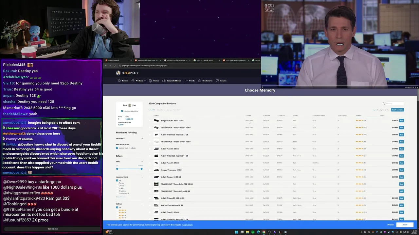The height and width of the screenshot is (235, 419).
Task: Sort products by Color column
Action: (296, 115)
